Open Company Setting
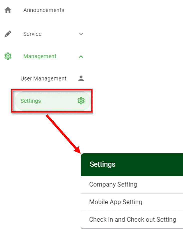This screenshot has width=183, height=229. tap(113, 185)
